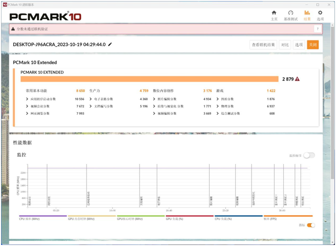Image resolution: width=336 pixels, height=246 pixels.
Task: Click the 查看联机结果 button
Action: (x=263, y=45)
